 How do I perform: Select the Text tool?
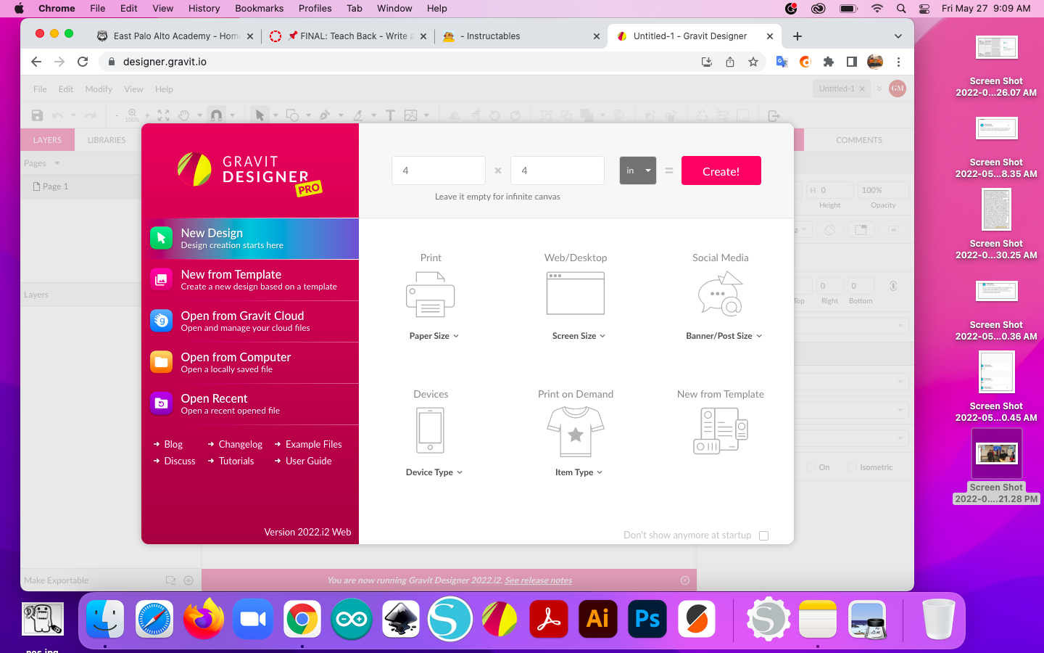tap(389, 115)
